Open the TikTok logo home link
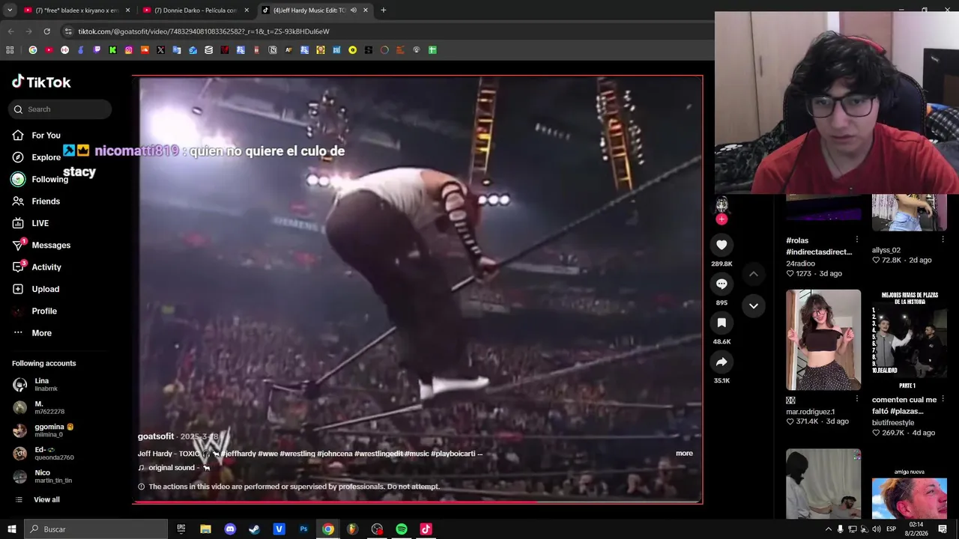The height and width of the screenshot is (539, 959). pyautogui.click(x=41, y=82)
